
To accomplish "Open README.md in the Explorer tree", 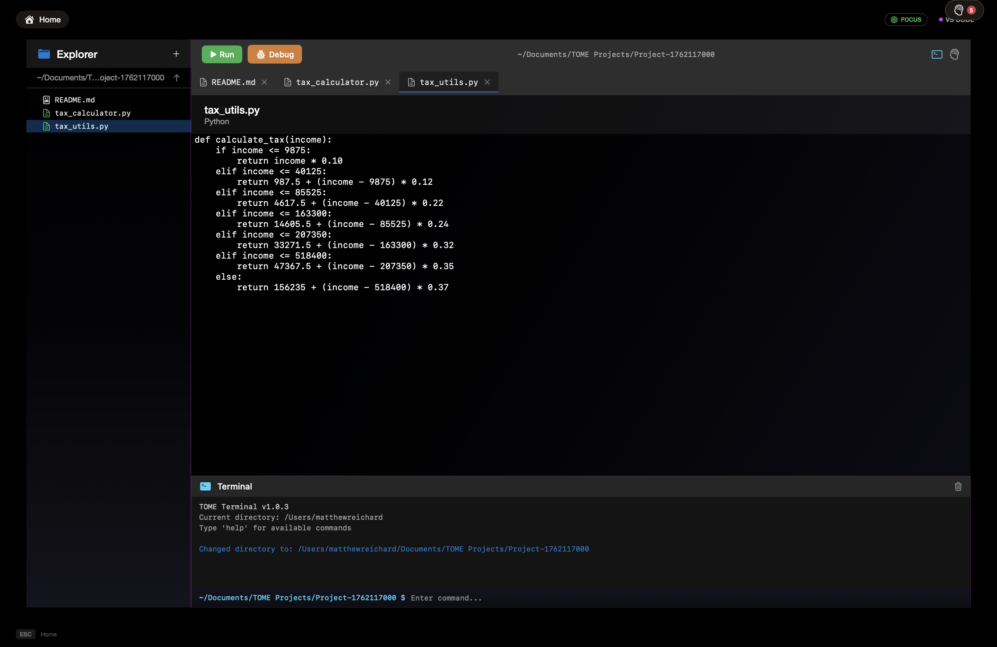I will [x=75, y=100].
